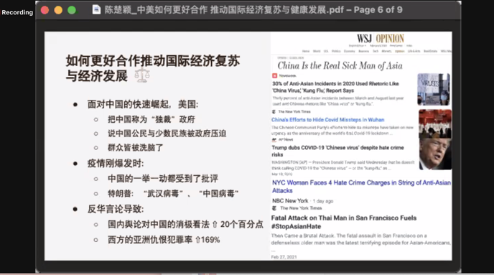Click the yellow minimize window button

58,10
